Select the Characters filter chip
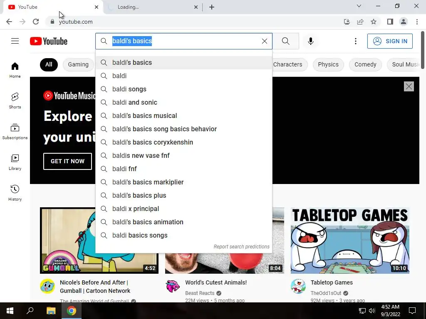426x319 pixels. [287, 64]
